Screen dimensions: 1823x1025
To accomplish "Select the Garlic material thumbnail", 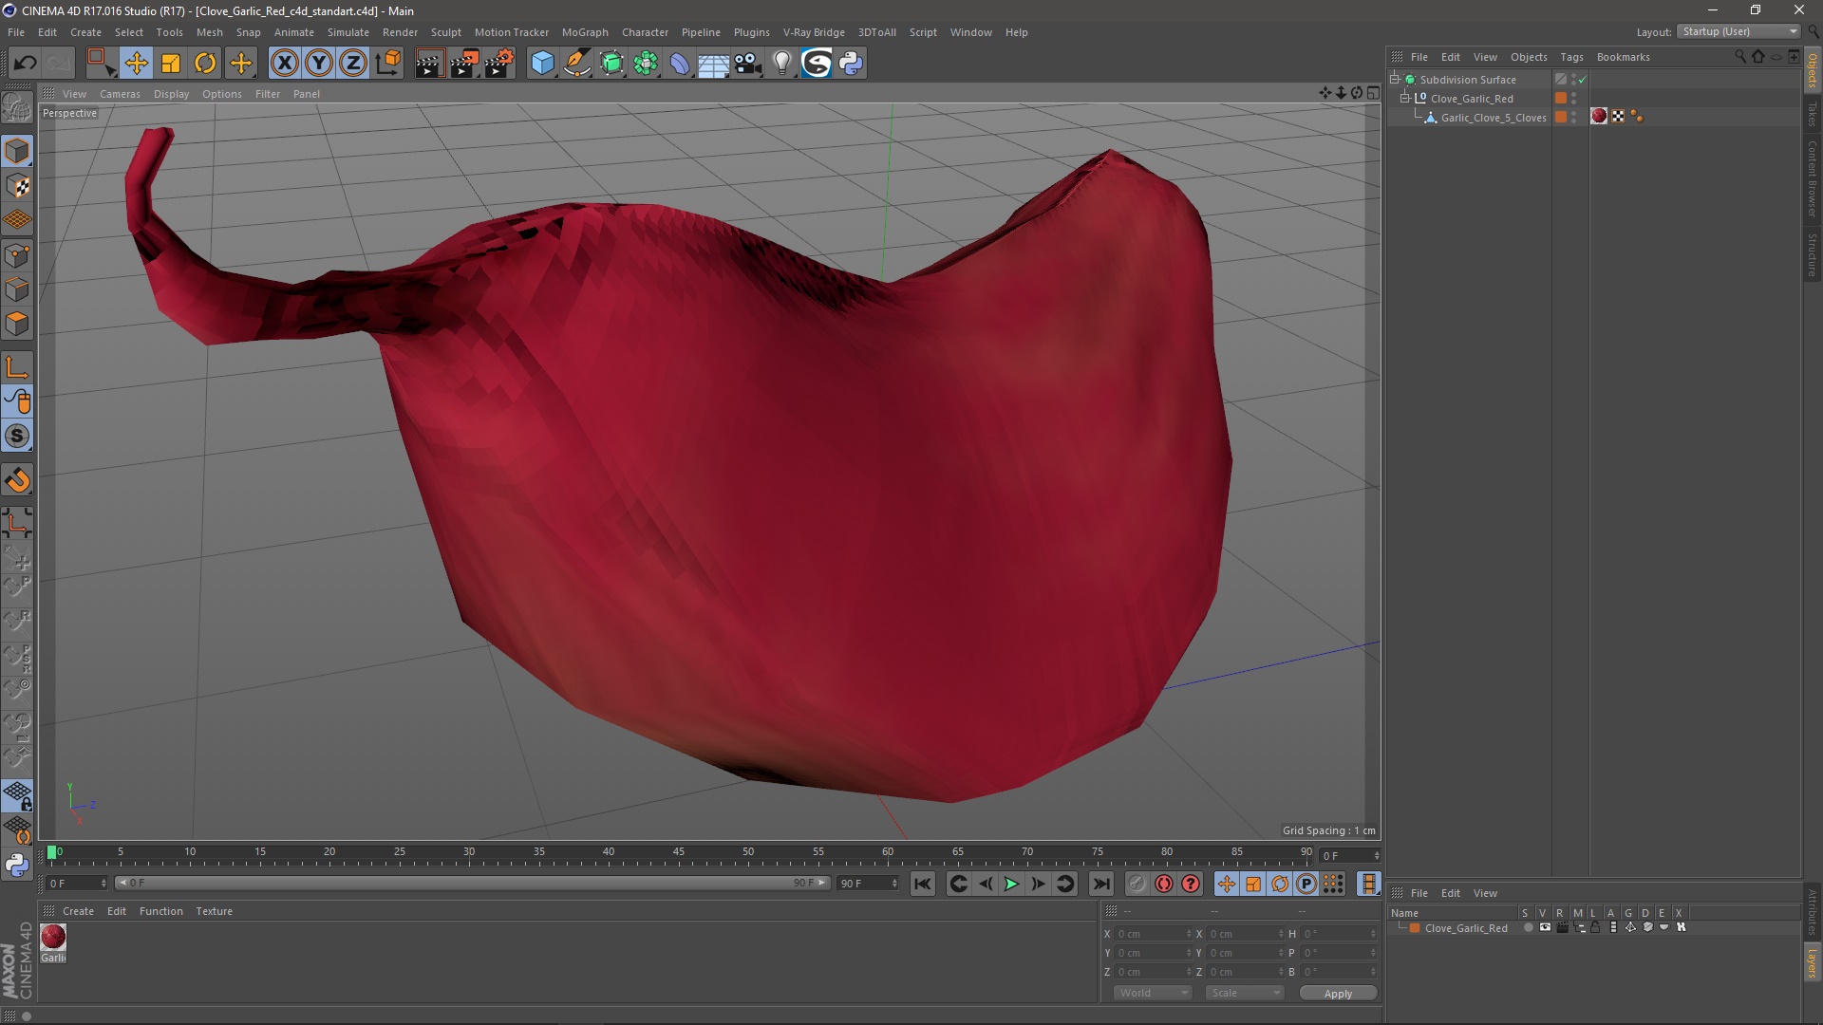I will click(53, 938).
